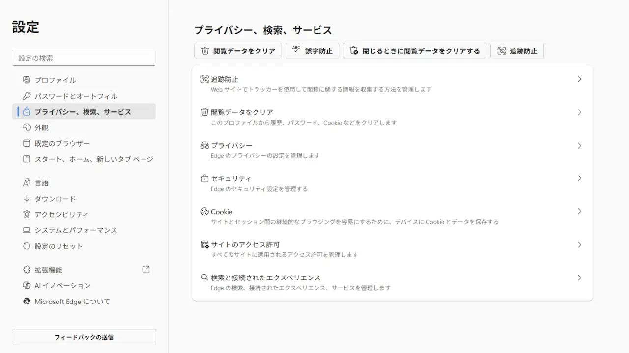The image size is (629, 353).
Task: Click the 外観 palette icon
Action: 27,127
